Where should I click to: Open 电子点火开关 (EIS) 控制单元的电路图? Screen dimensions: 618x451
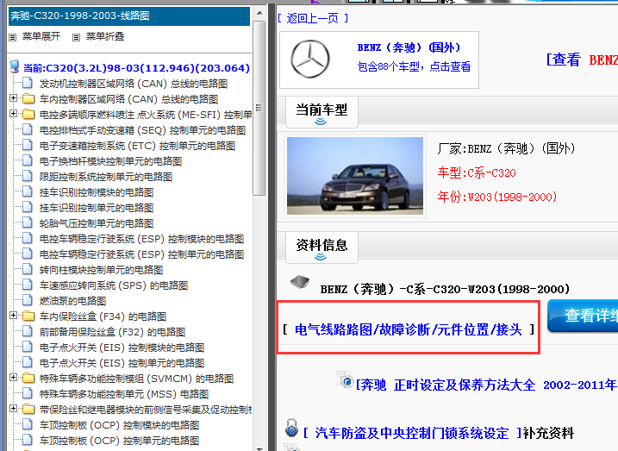pyautogui.click(x=122, y=363)
